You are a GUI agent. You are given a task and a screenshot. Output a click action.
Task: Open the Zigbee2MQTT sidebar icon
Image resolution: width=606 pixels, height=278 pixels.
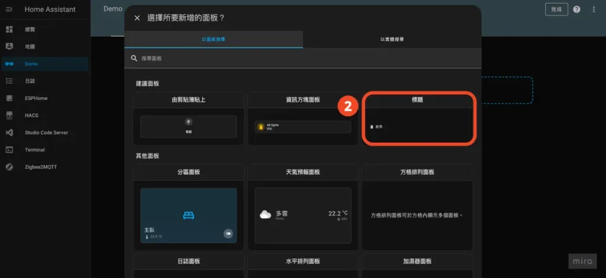pos(9,167)
